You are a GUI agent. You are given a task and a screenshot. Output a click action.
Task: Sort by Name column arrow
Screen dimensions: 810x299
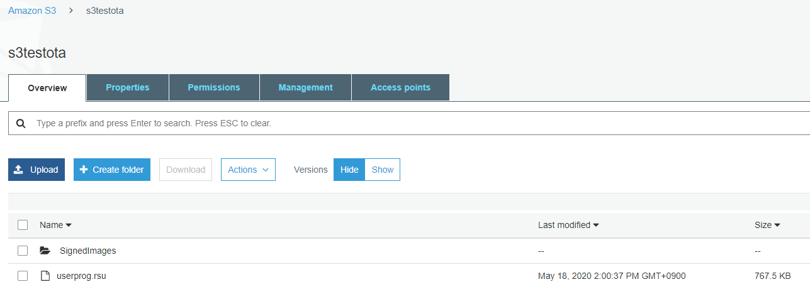(x=69, y=225)
